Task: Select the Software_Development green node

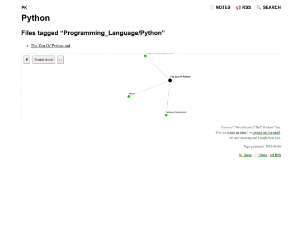Action: click(166, 115)
